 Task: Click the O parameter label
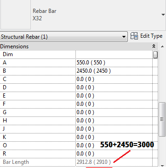pyautogui.click(x=5, y=145)
